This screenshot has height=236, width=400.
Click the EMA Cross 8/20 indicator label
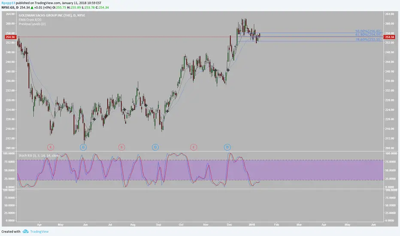[30, 20]
